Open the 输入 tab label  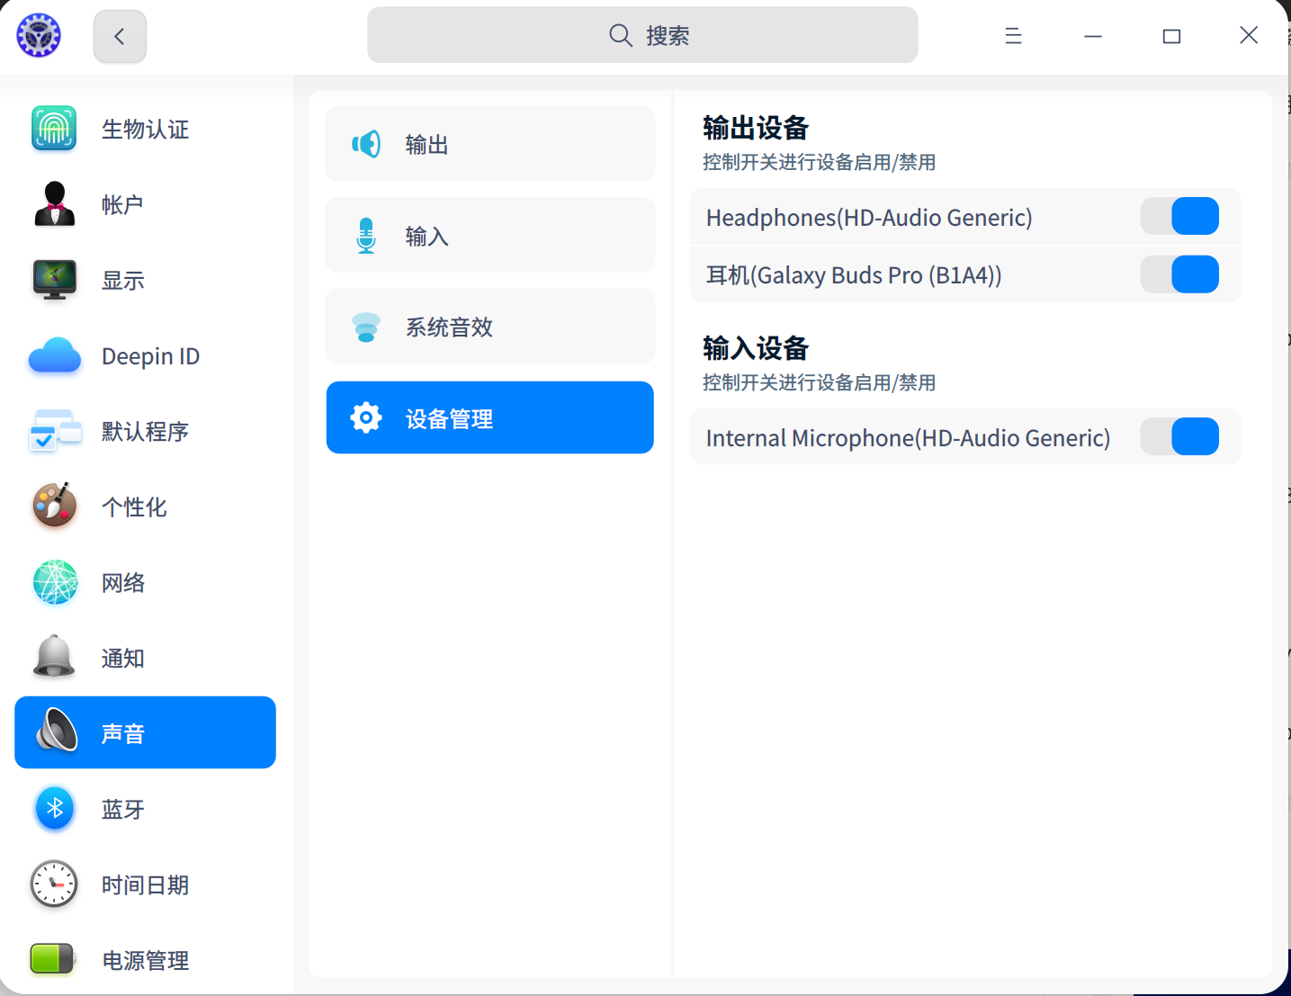[x=426, y=237]
